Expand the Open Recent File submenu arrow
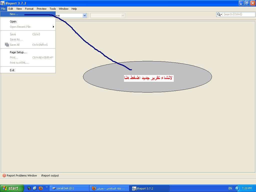 coord(53,27)
